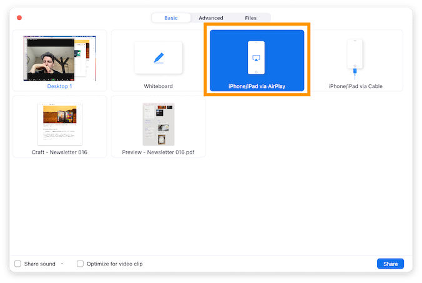The height and width of the screenshot is (283, 422).
Task: Click the 'Craft – Newsletter 016' caption
Action: [x=60, y=152]
